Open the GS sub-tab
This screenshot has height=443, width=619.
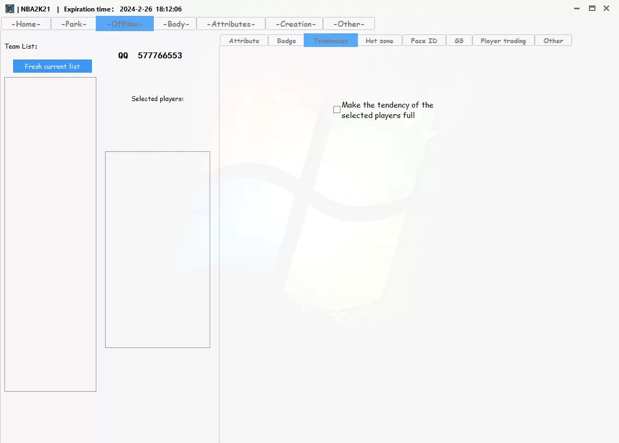coord(459,40)
